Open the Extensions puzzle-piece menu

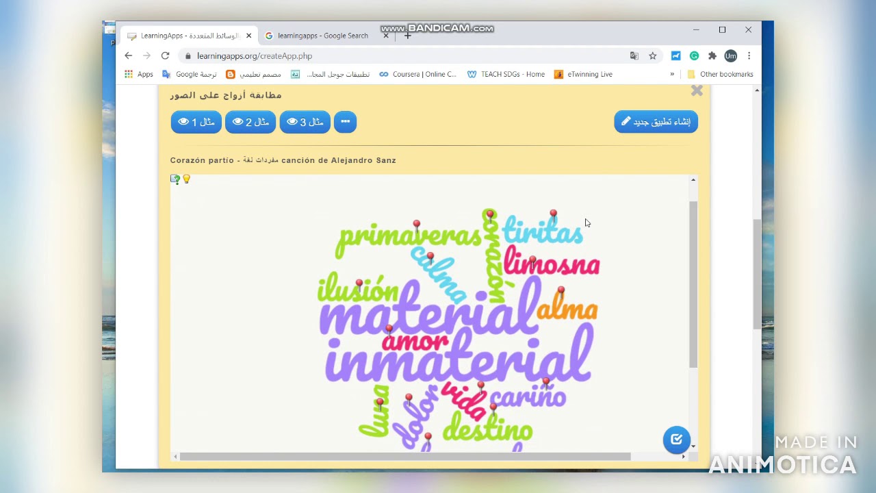(712, 55)
